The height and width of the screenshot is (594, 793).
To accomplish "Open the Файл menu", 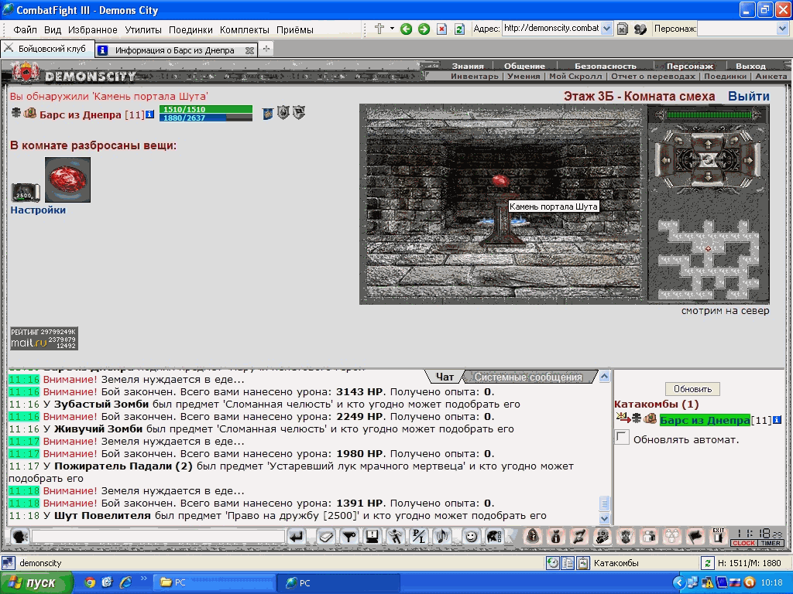I will [25, 30].
